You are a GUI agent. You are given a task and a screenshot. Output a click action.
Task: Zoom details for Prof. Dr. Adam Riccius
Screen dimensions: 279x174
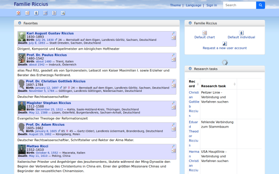click(x=173, y=124)
